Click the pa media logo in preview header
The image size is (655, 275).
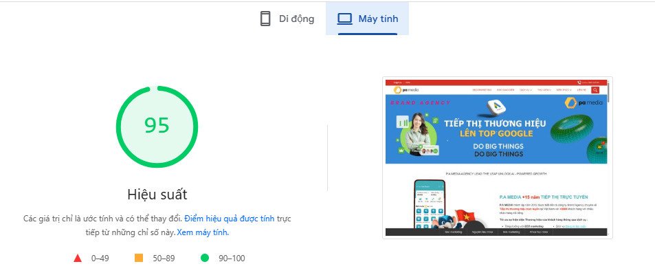click(406, 89)
